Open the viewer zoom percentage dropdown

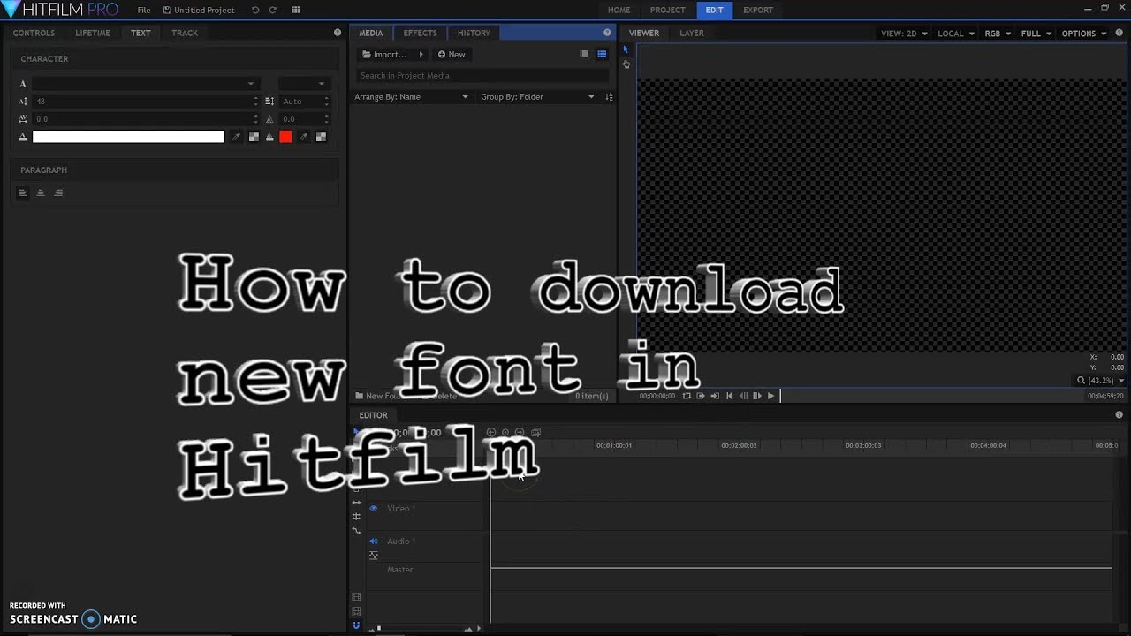1101,381
